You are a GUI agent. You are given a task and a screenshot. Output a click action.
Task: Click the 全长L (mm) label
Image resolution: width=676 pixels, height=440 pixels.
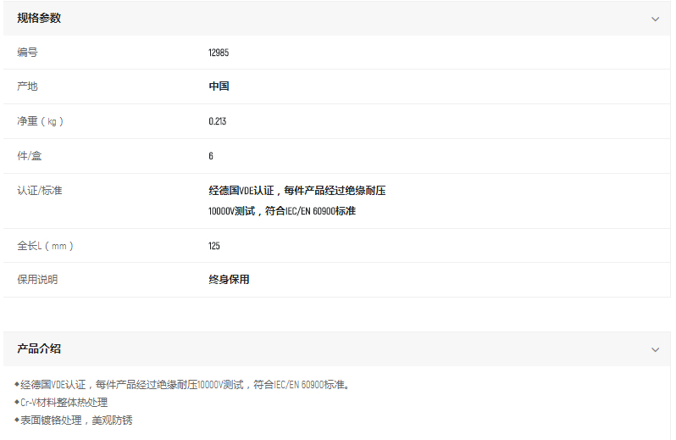click(x=46, y=246)
